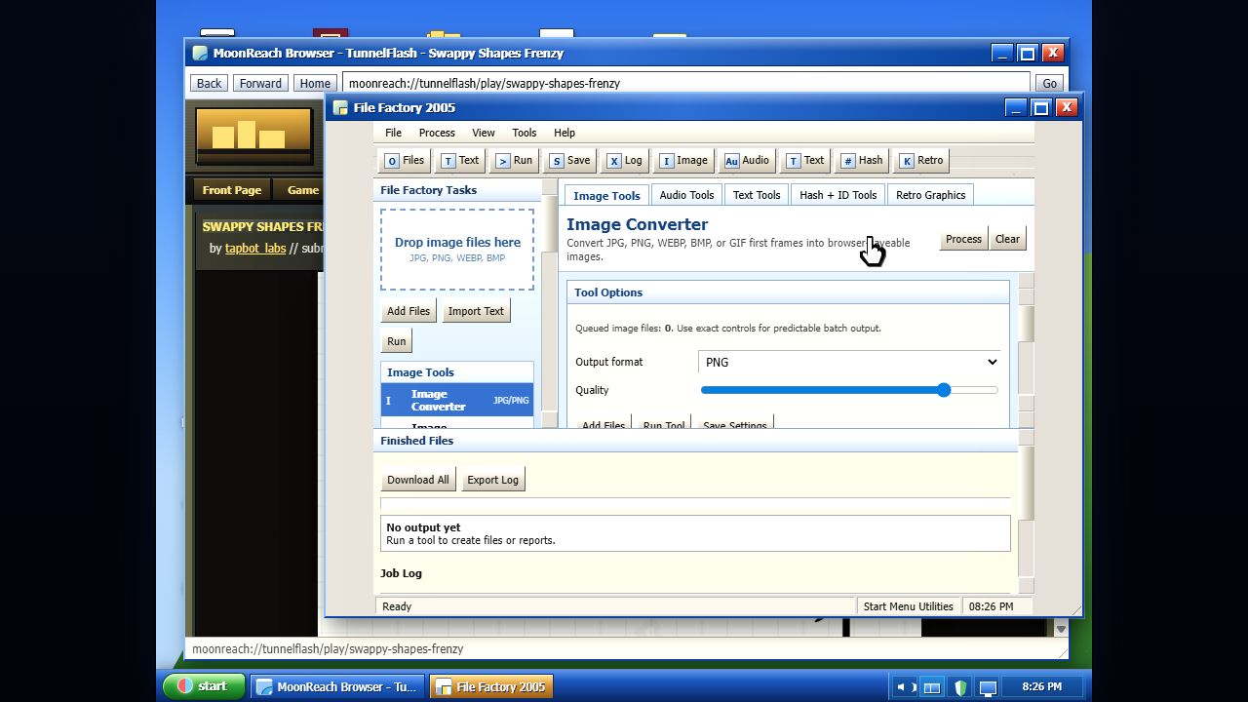Follow the tapbot_labs author link
The width and height of the screenshot is (1248, 702).
pos(255,248)
